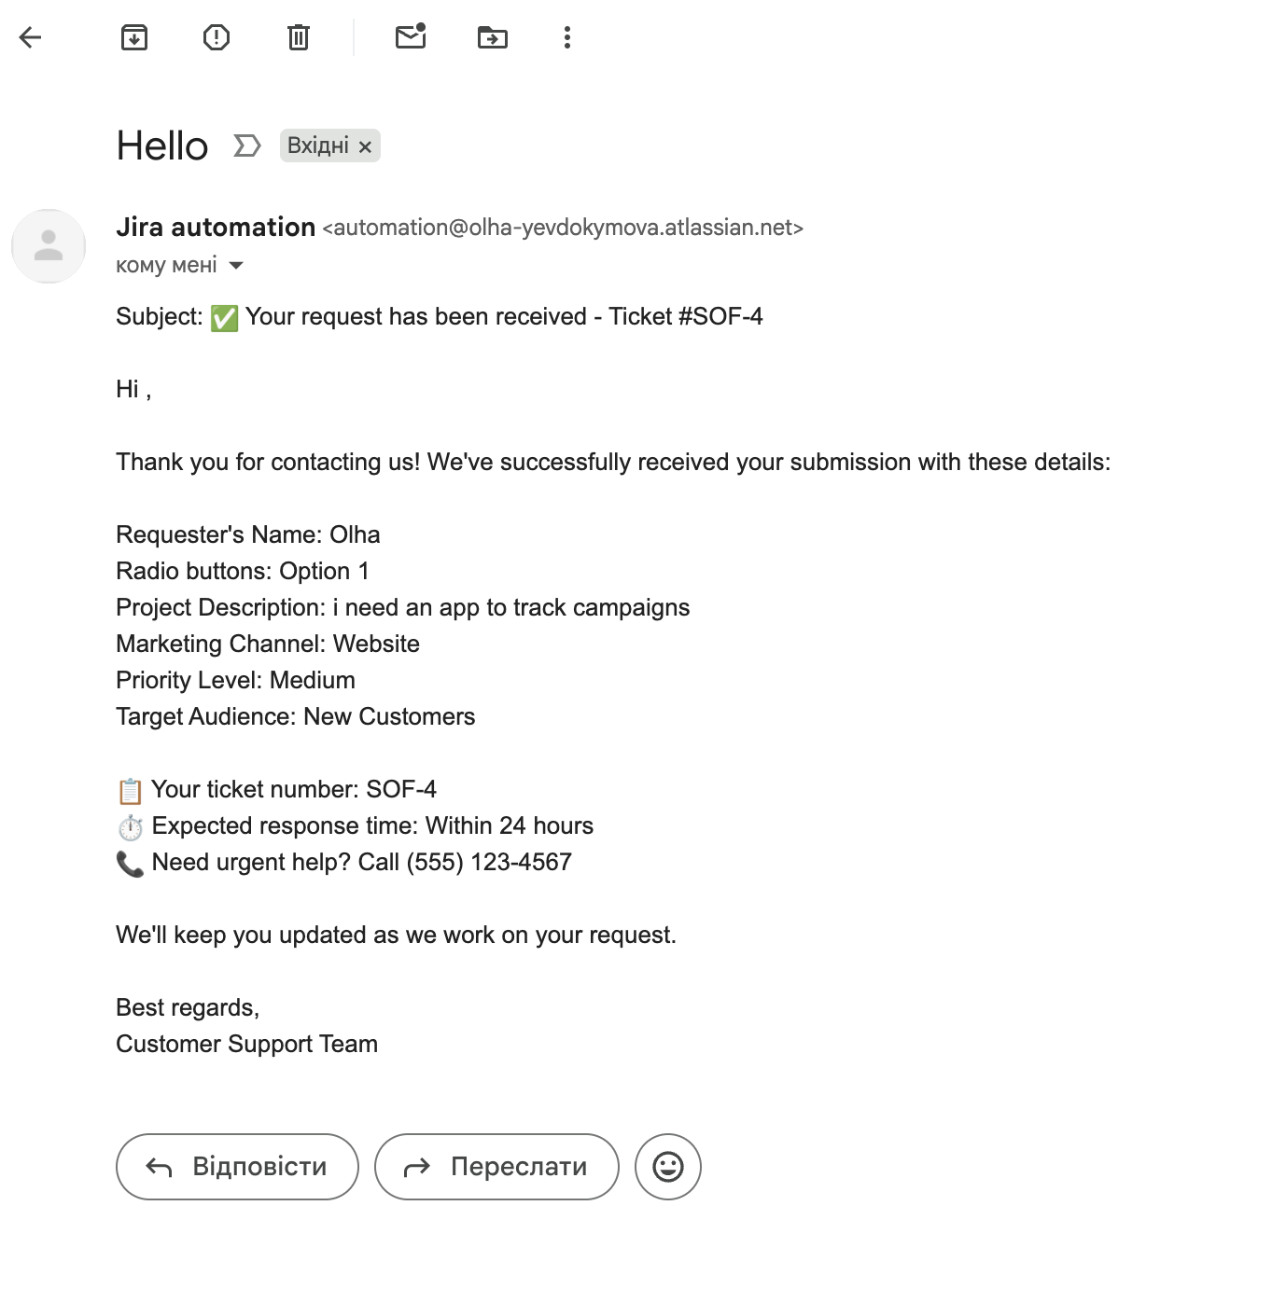The image size is (1286, 1289).
Task: Archive this email
Action: pos(134,37)
